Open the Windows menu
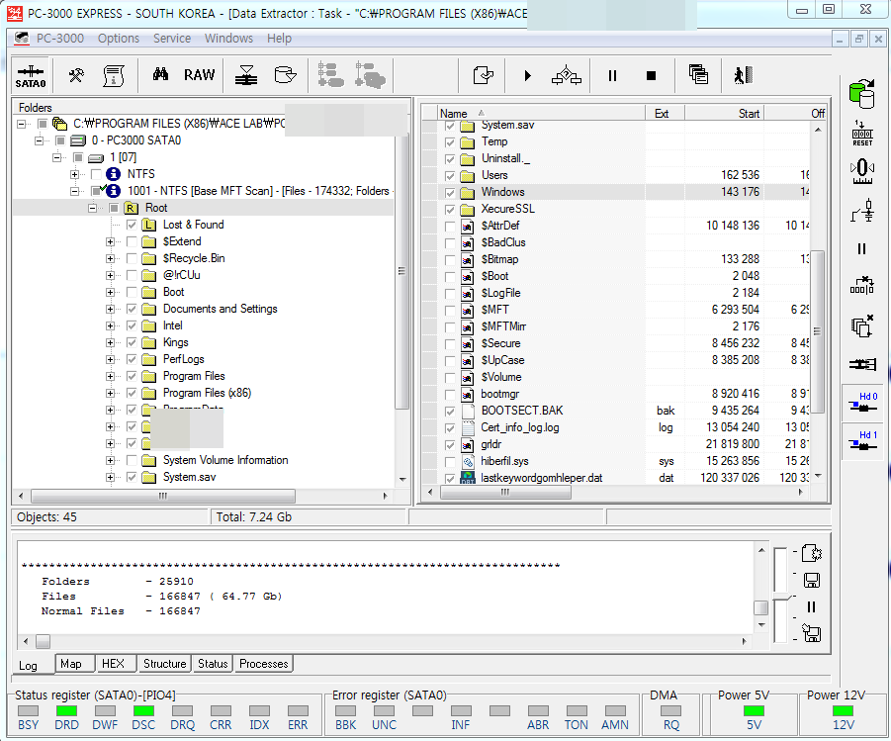This screenshot has width=891, height=741. pyautogui.click(x=228, y=39)
